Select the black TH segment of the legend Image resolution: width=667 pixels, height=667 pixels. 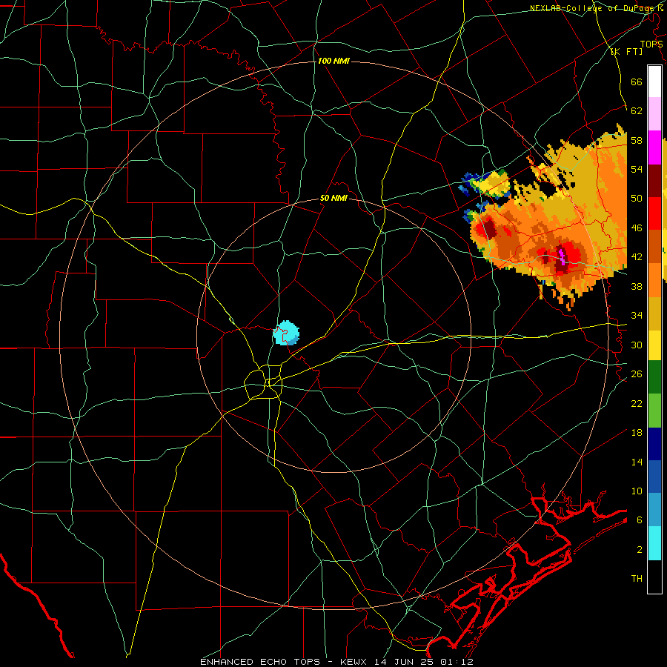pyautogui.click(x=654, y=577)
